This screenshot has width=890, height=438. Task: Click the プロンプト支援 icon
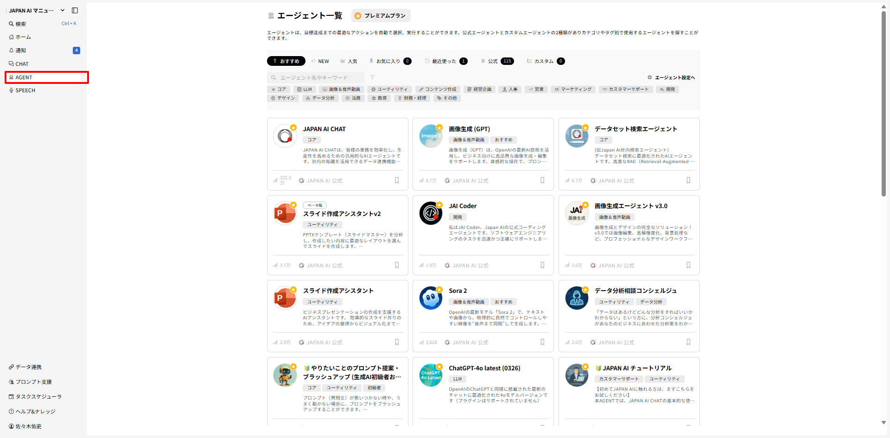[x=11, y=381]
